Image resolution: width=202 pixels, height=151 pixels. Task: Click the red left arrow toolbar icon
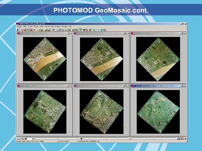point(22,30)
